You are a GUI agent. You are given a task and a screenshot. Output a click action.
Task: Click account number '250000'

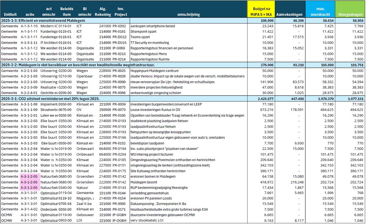pos(105,110)
